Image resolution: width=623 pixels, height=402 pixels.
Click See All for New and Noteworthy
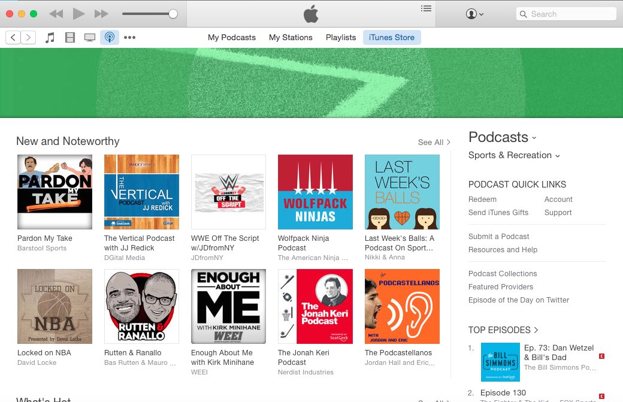[434, 142]
